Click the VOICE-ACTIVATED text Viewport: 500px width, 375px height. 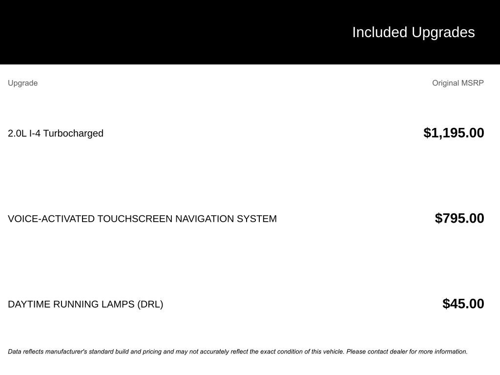pyautogui.click(x=51, y=219)
